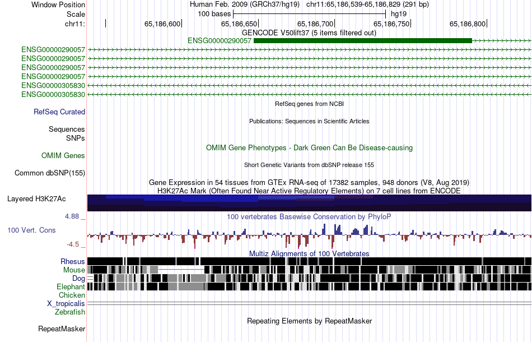Click the 100 Vert. Cons label
The width and height of the screenshot is (532, 342).
pos(31,230)
